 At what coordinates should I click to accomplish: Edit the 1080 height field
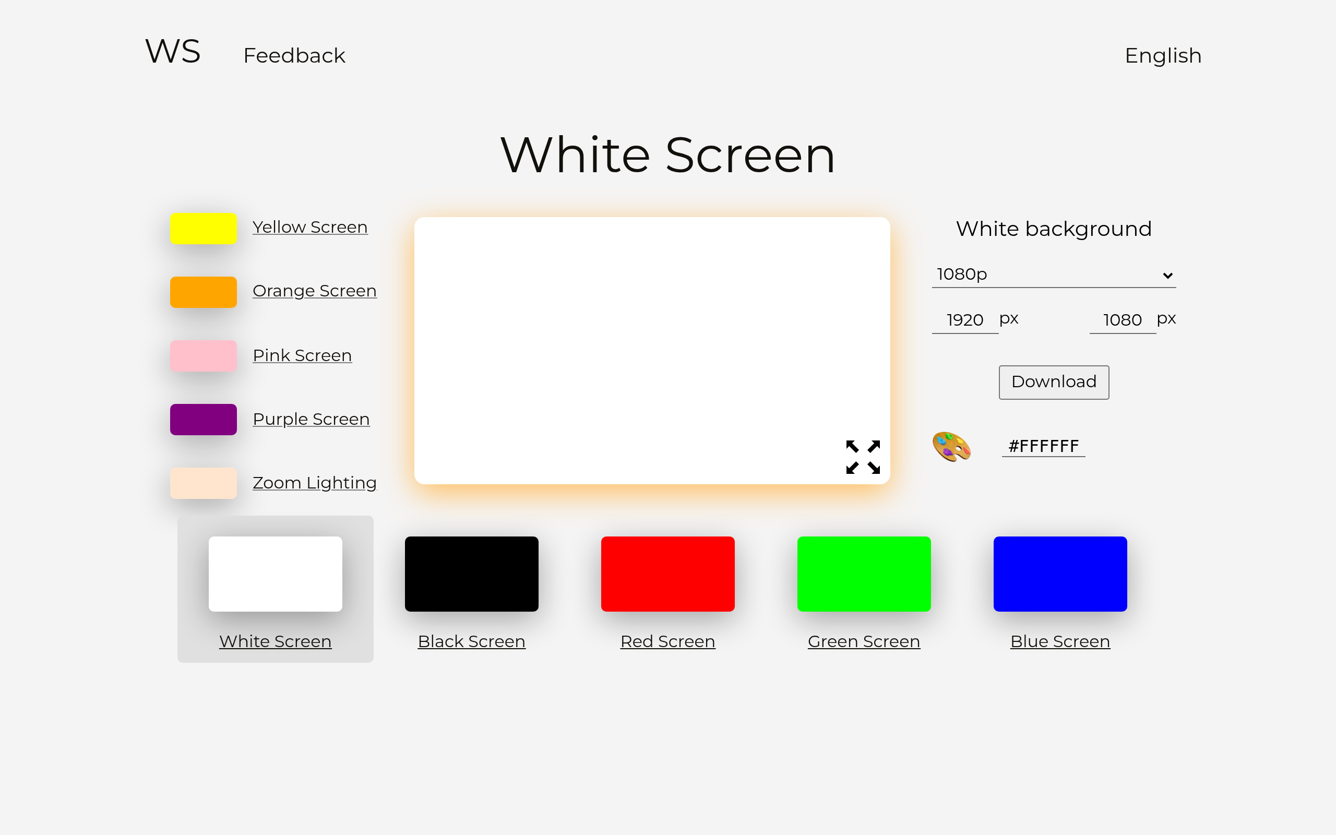click(1122, 320)
